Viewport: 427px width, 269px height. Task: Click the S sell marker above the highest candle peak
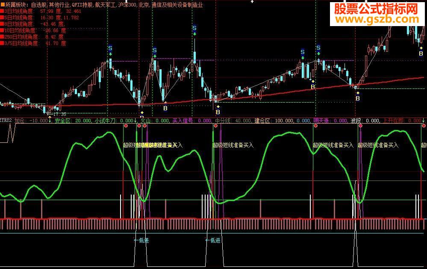point(194,28)
